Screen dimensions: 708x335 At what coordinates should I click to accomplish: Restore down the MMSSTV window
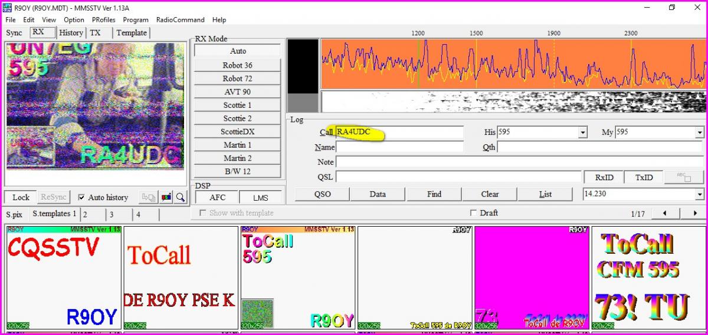pos(671,7)
